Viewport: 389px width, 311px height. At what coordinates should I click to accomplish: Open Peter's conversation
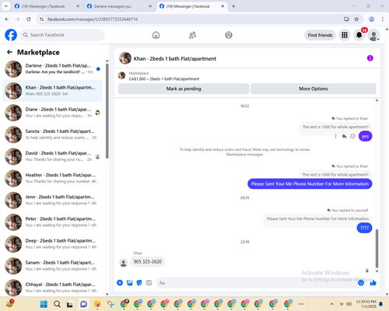[x=52, y=222]
